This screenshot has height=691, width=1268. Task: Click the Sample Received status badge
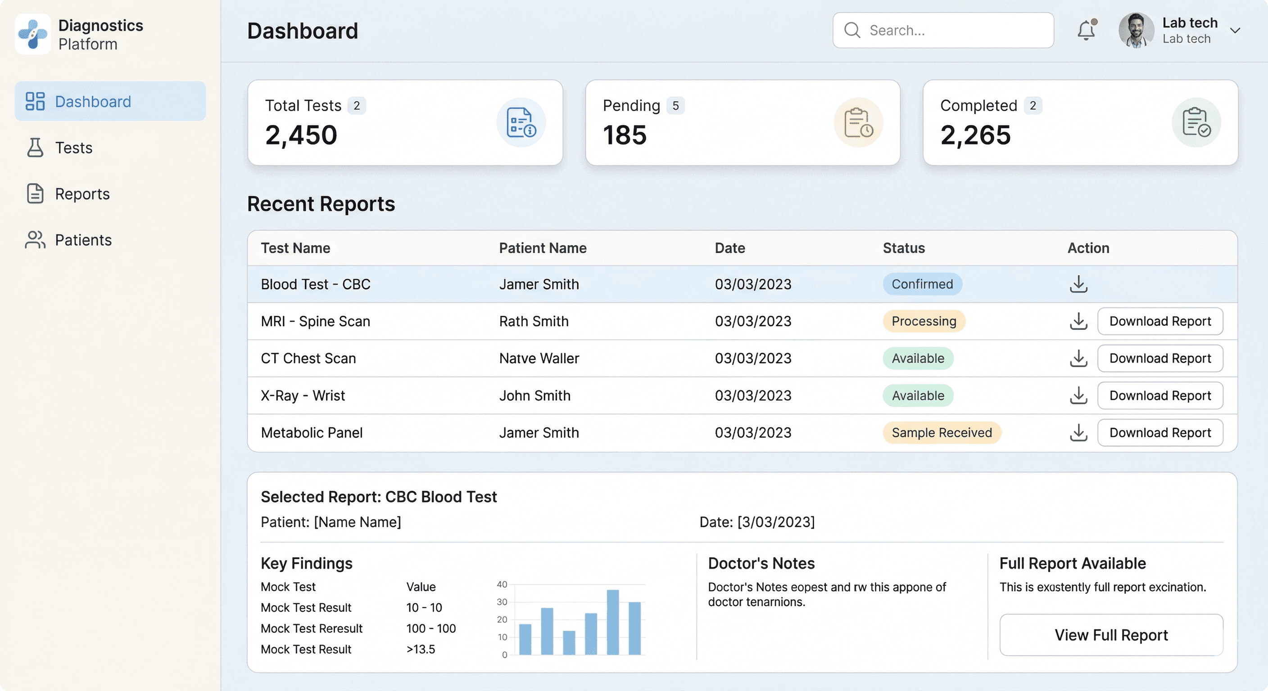941,433
